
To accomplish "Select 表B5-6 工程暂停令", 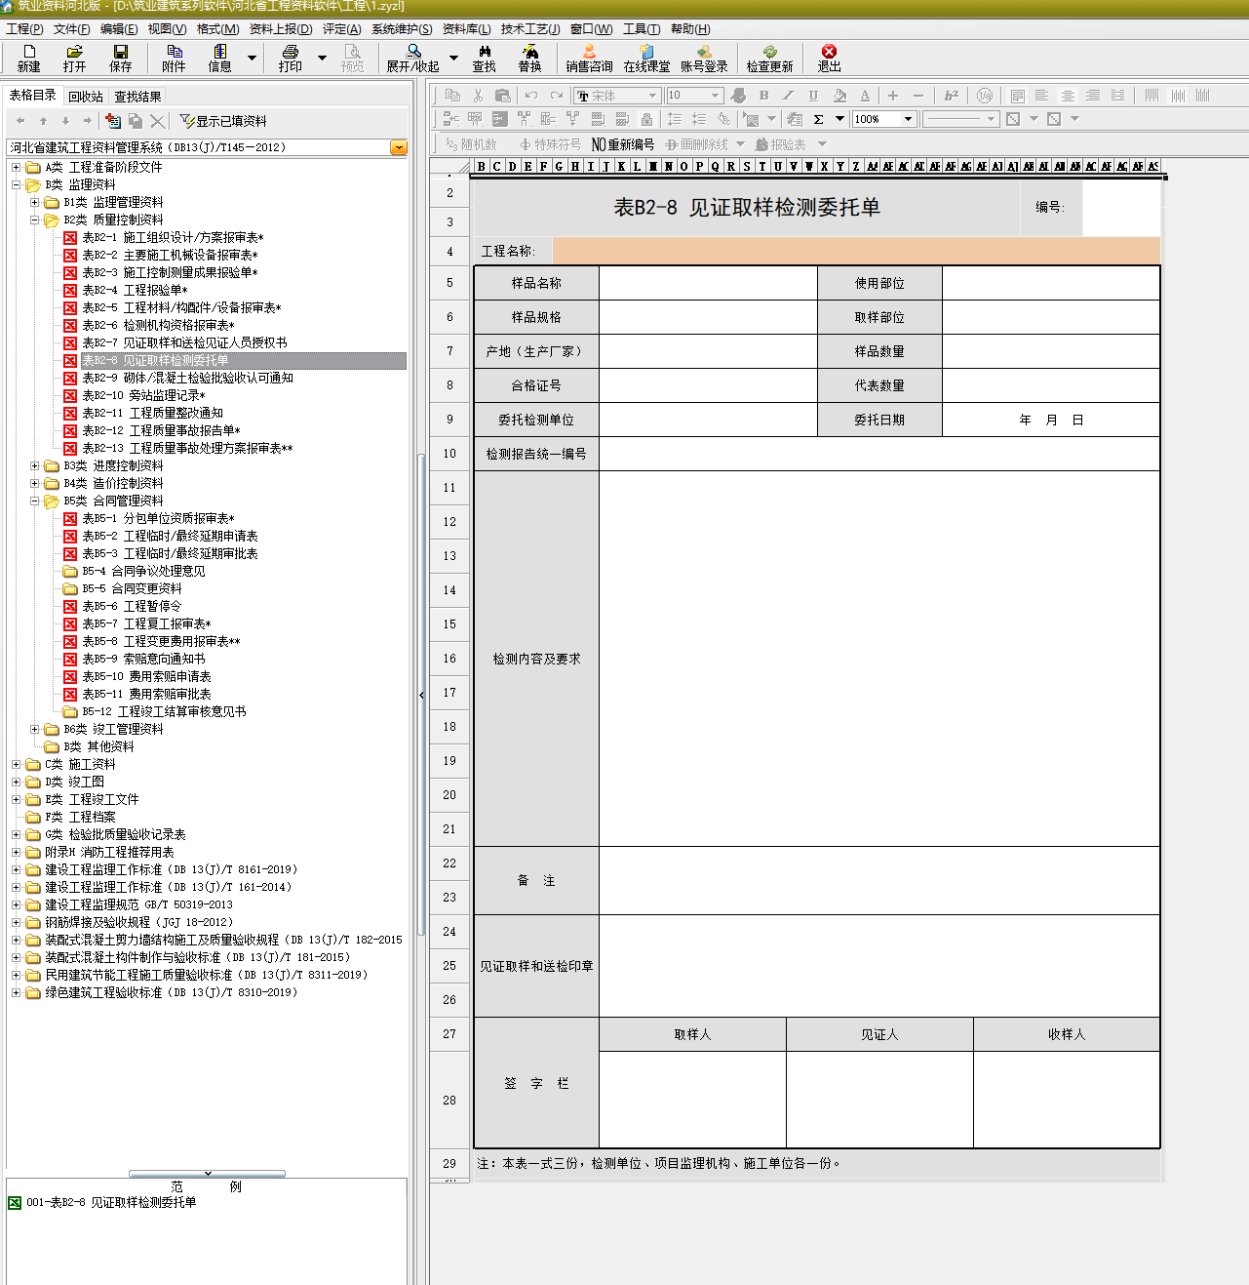I will pos(132,606).
